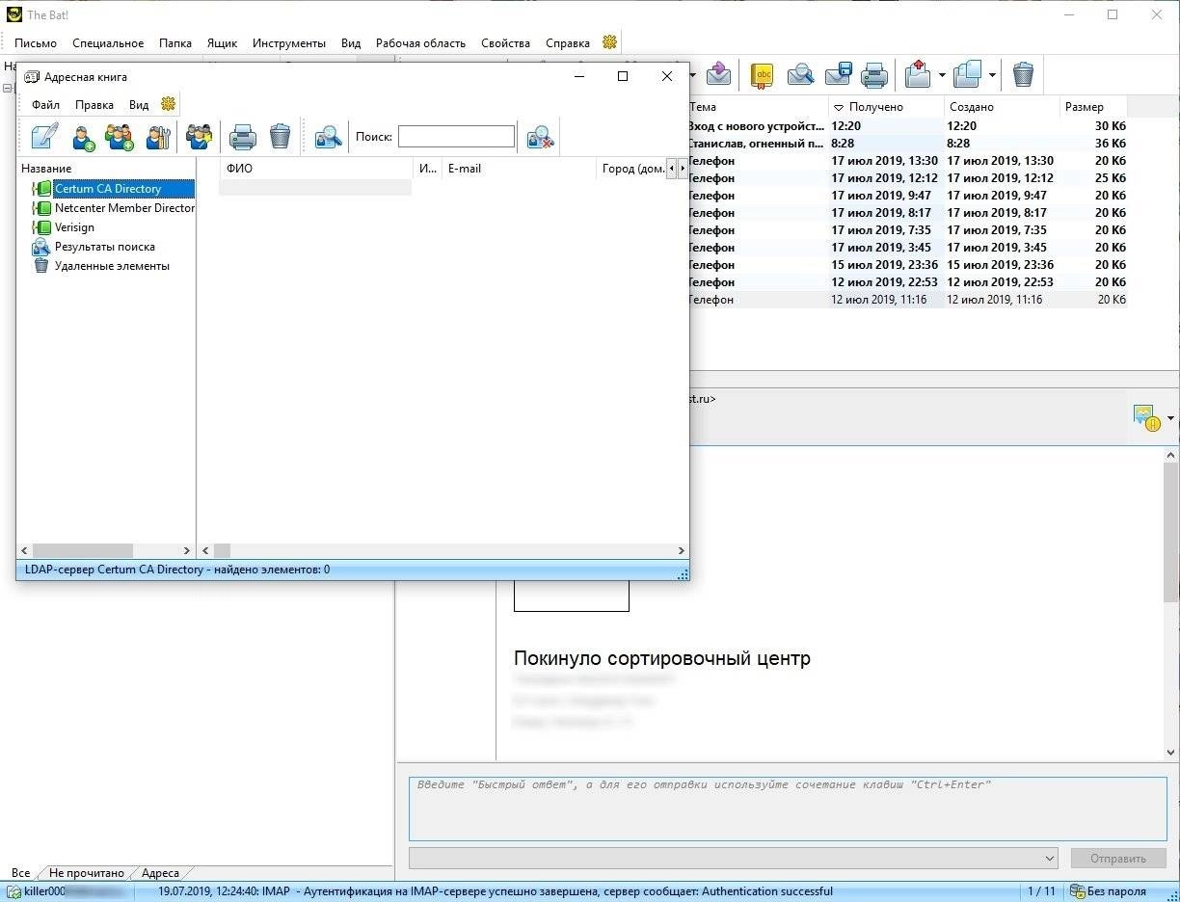Click the group with star icon in Address Book
1180x902 pixels.
pos(199,137)
